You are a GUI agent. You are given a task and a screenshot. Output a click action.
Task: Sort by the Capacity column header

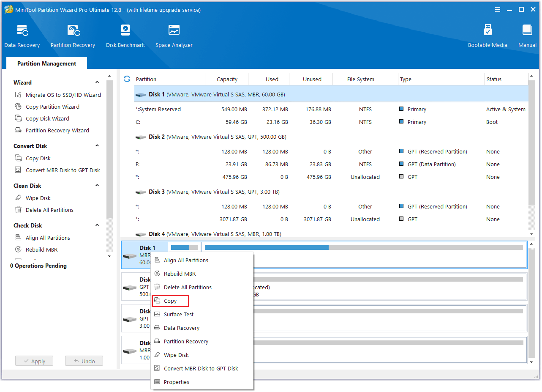pos(227,79)
